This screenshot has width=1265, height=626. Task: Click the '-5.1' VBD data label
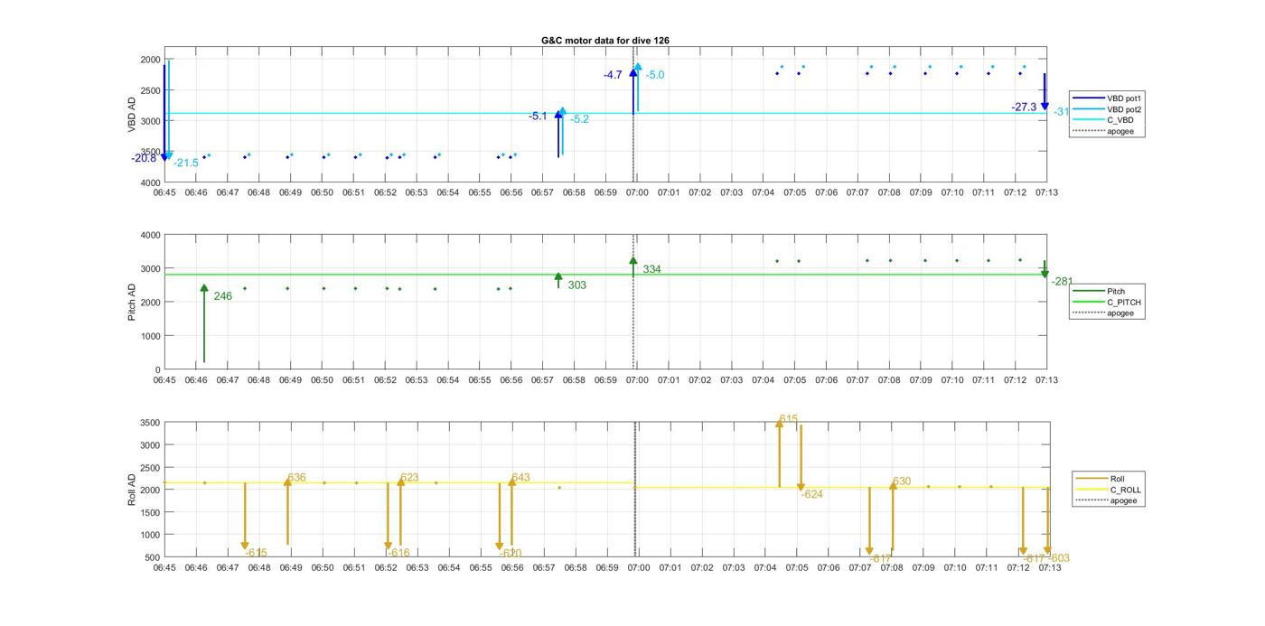(538, 116)
